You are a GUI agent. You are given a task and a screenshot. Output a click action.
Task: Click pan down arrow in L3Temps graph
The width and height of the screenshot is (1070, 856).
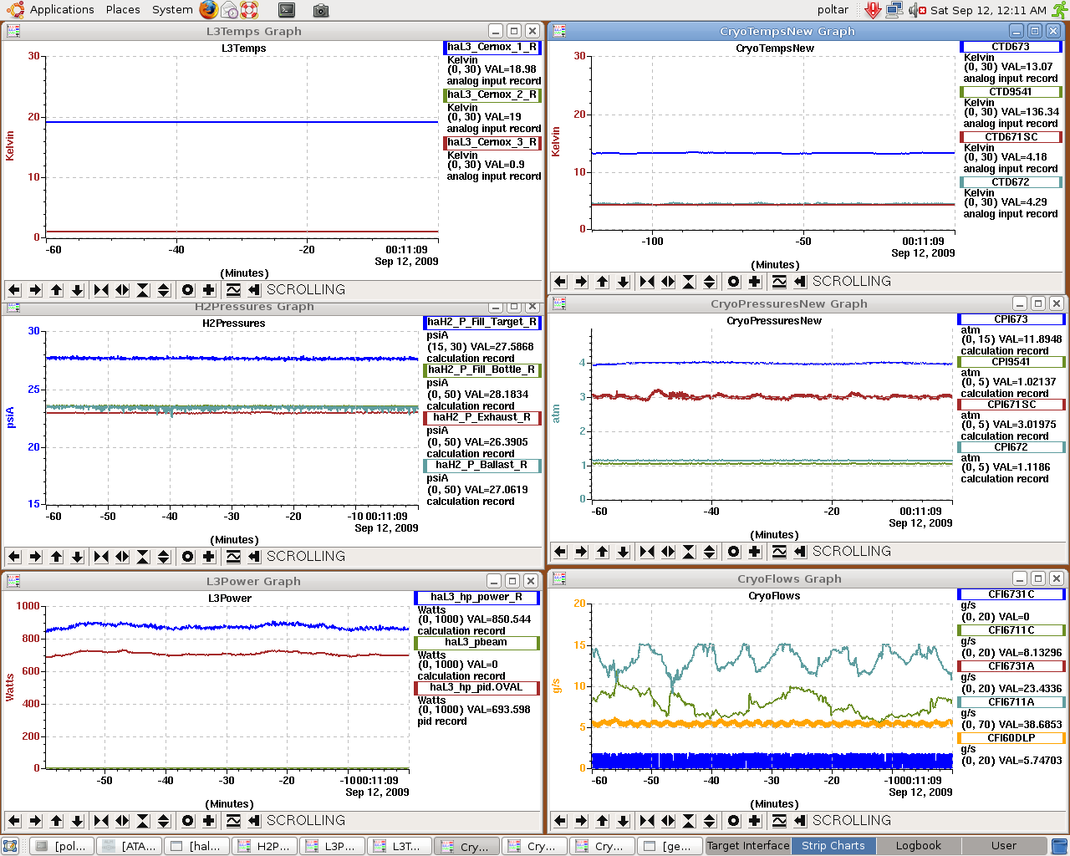pyautogui.click(x=77, y=290)
